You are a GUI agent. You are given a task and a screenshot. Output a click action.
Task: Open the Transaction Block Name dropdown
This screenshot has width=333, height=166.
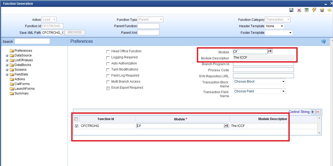(259, 82)
